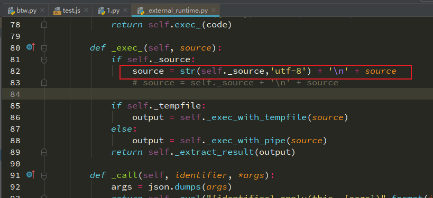Click the fold end marker on line 78
The width and height of the screenshot is (433, 198).
[x=44, y=25]
